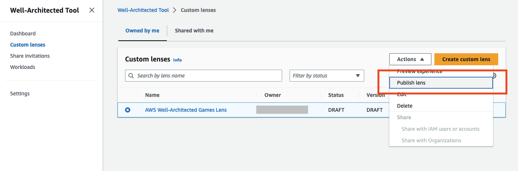
Task: Click the DRAFT status cell
Action: tap(336, 110)
